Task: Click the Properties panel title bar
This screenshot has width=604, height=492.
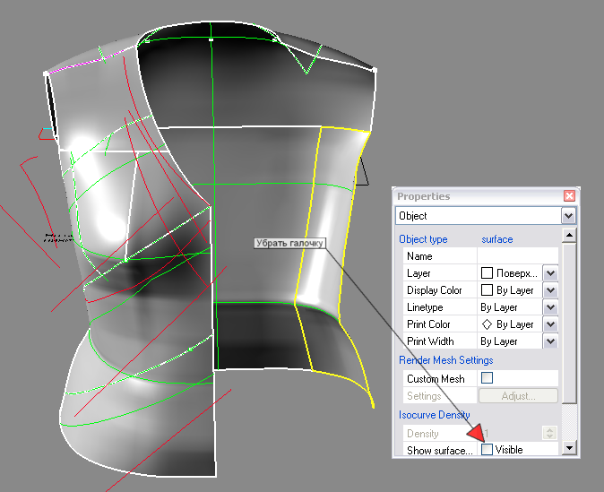Action: pyautogui.click(x=475, y=196)
